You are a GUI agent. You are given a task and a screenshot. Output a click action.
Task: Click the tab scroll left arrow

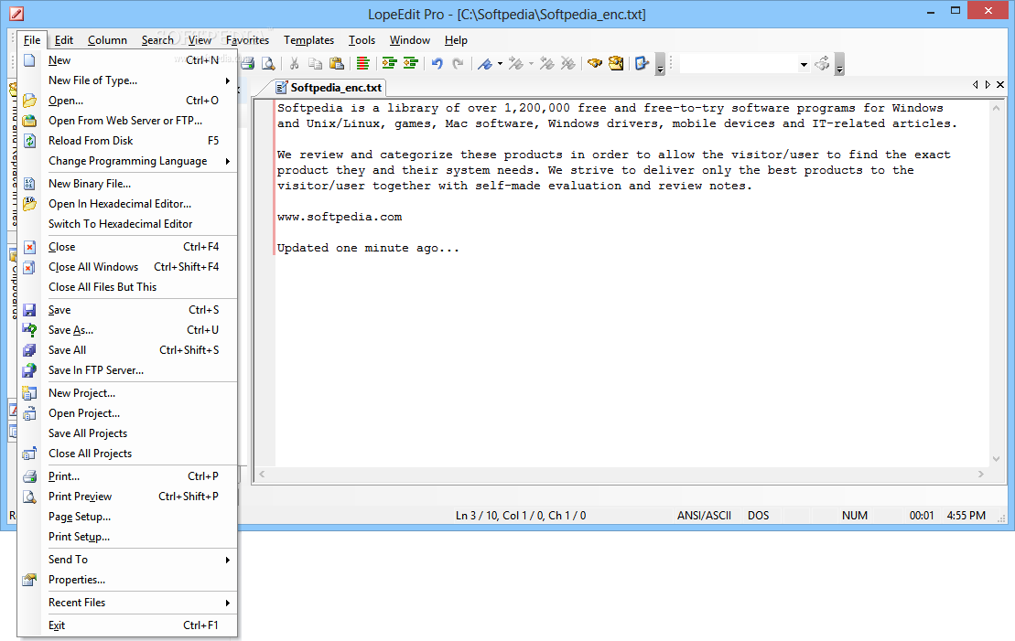coord(976,85)
